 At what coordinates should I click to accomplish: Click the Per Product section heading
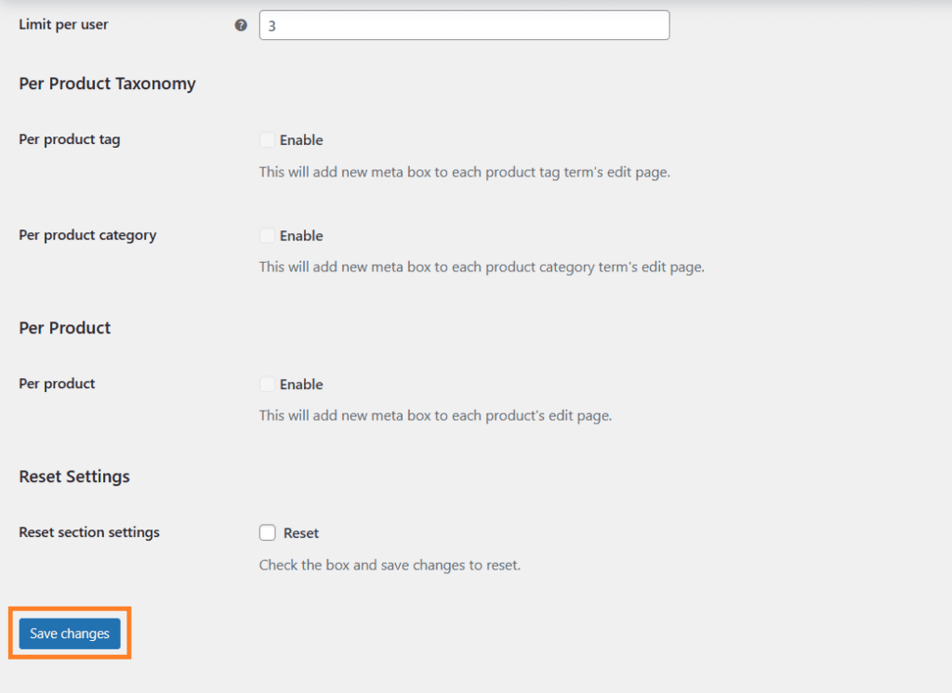tap(64, 328)
